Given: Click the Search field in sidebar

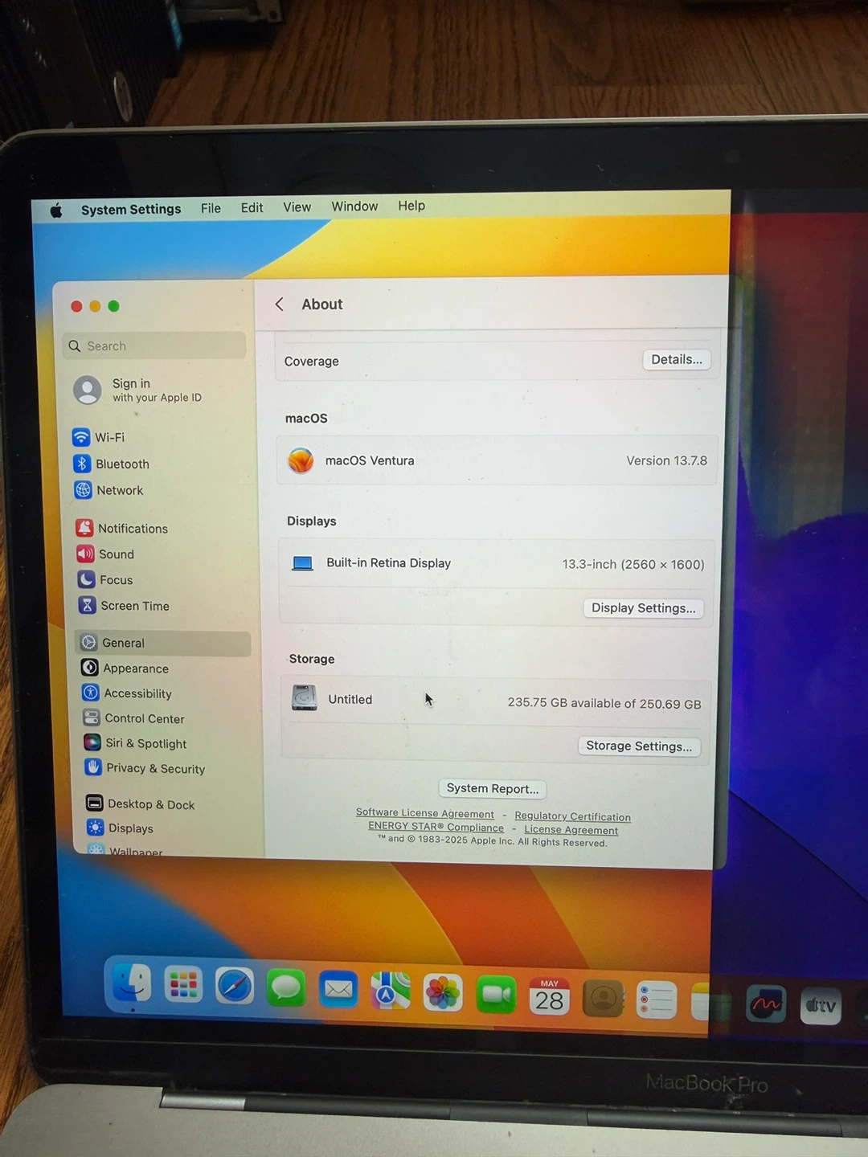Looking at the screenshot, I should [x=154, y=345].
